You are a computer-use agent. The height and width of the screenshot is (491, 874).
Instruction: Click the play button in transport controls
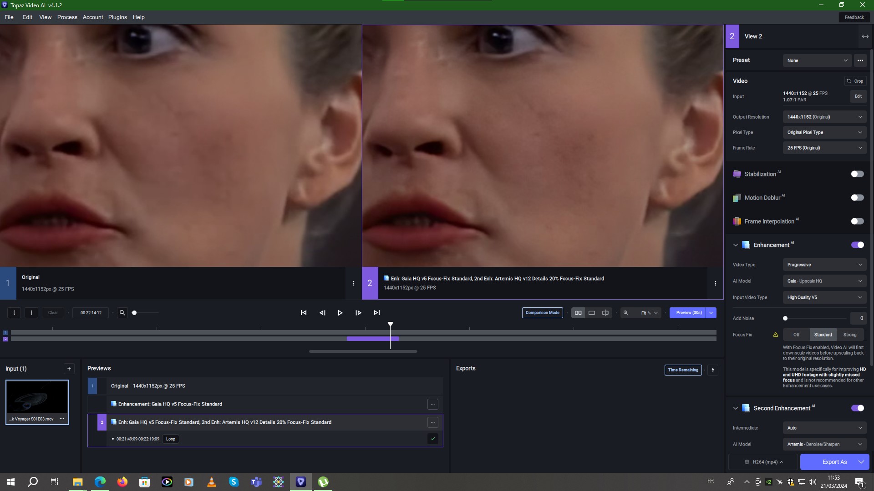tap(340, 313)
